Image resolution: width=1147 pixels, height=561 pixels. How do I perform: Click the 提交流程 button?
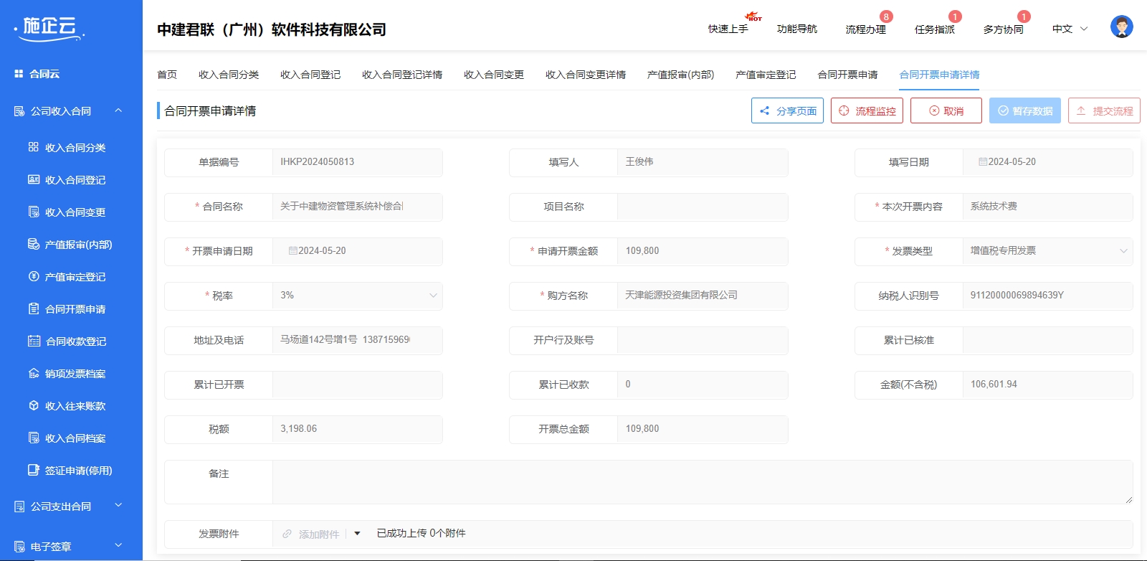1104,110
